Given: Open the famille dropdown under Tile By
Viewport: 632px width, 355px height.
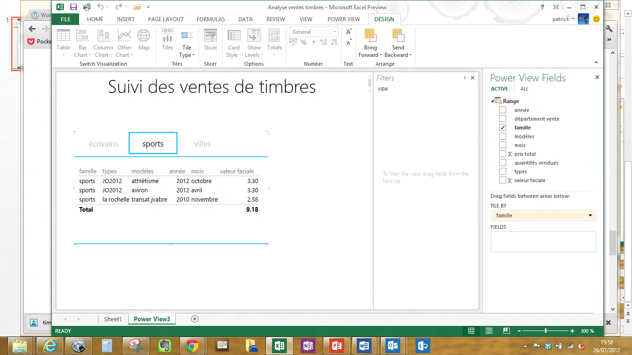Looking at the screenshot, I should [590, 215].
